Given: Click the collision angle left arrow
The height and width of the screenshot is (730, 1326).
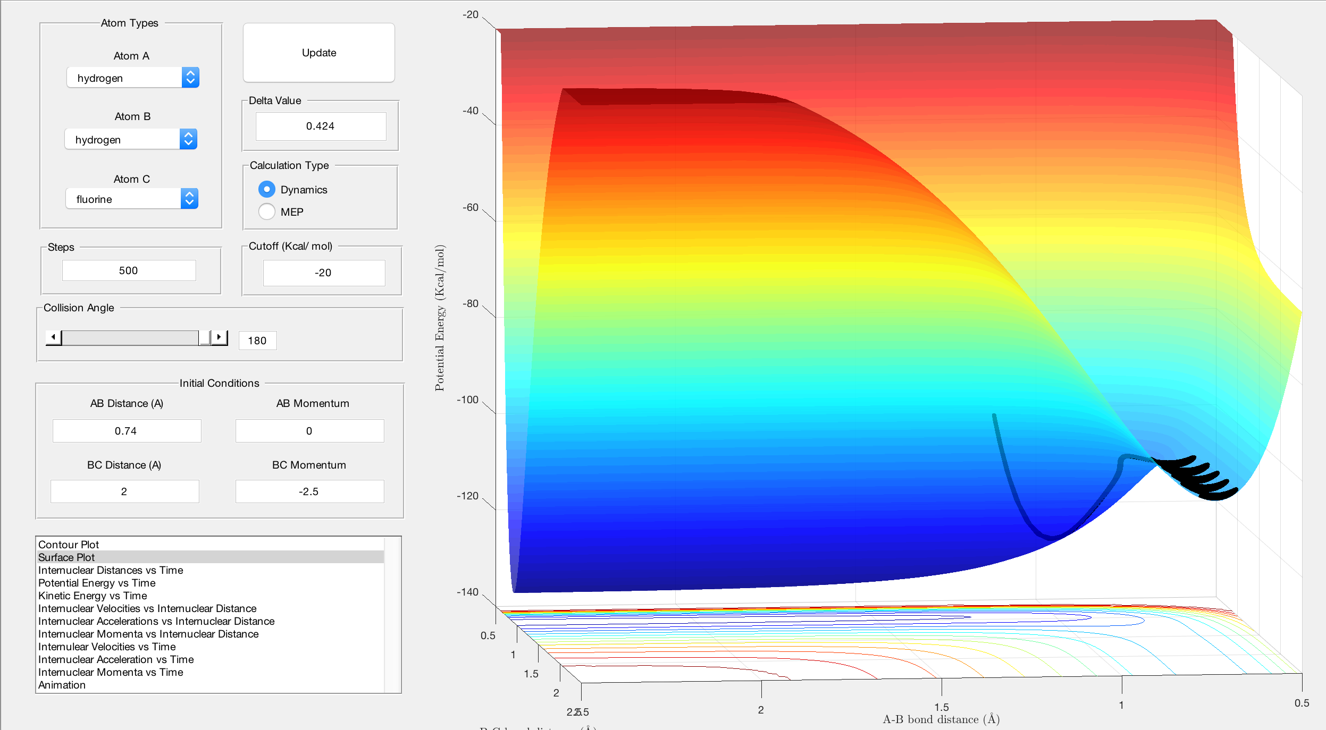Looking at the screenshot, I should click(x=53, y=337).
